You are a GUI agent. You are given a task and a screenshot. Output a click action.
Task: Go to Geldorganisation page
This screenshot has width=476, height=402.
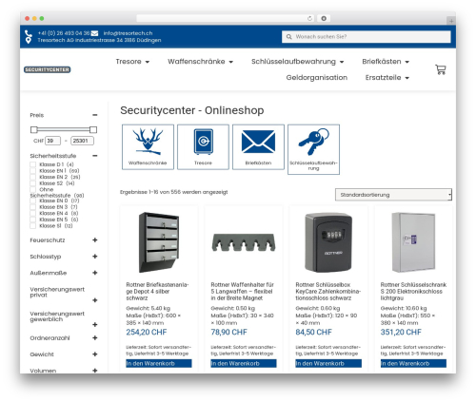pyautogui.click(x=317, y=78)
